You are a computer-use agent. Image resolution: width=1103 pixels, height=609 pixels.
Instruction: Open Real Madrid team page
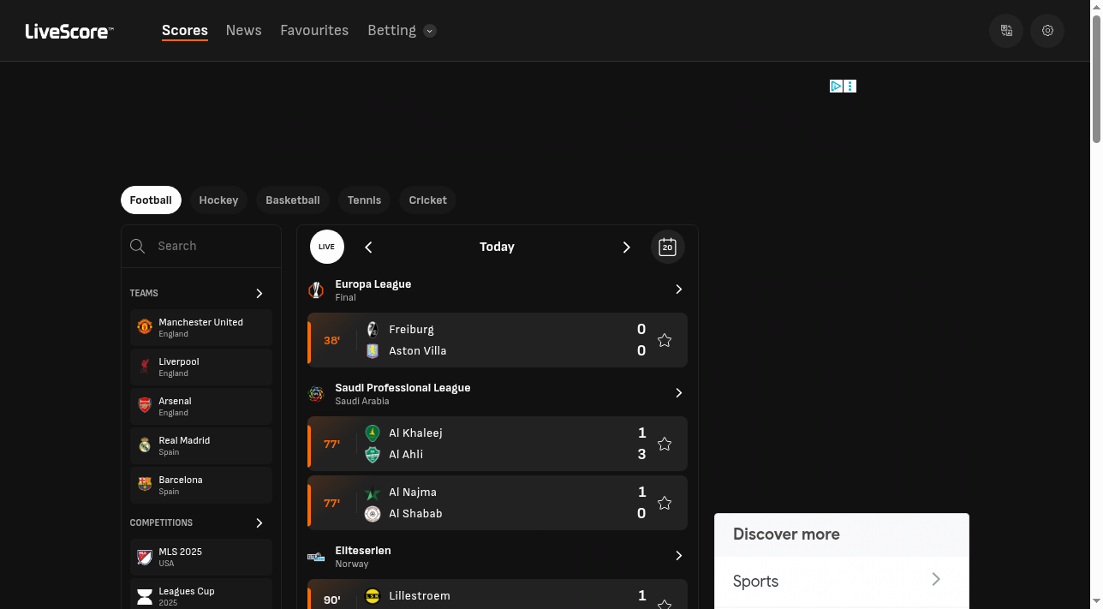tap(201, 445)
